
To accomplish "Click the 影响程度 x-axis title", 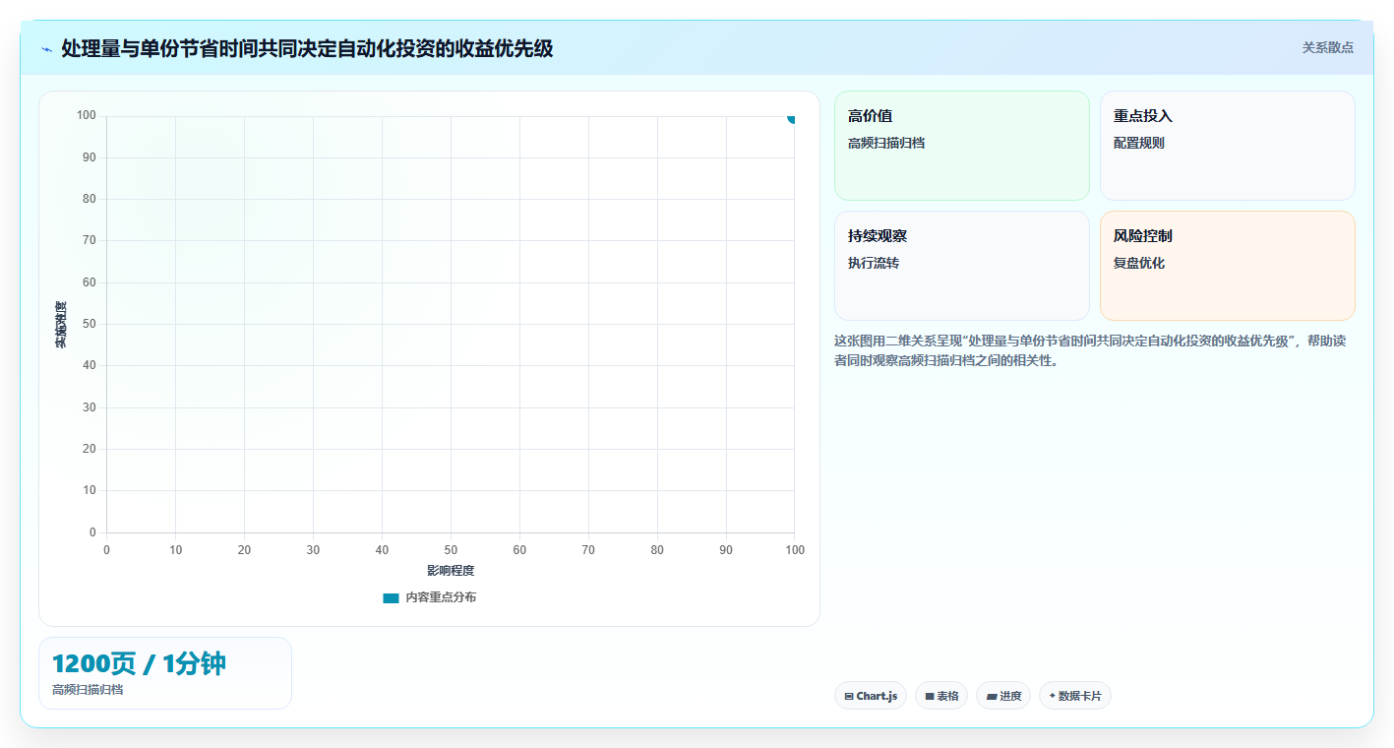I will click(451, 571).
